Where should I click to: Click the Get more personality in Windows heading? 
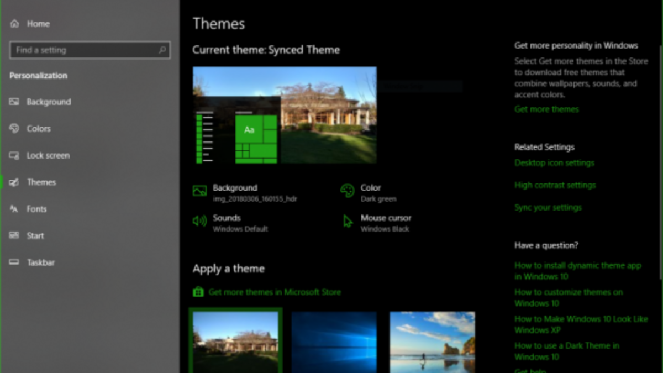[576, 45]
